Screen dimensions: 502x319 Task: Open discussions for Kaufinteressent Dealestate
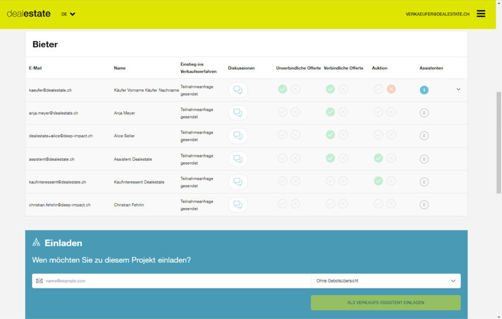tap(238, 182)
